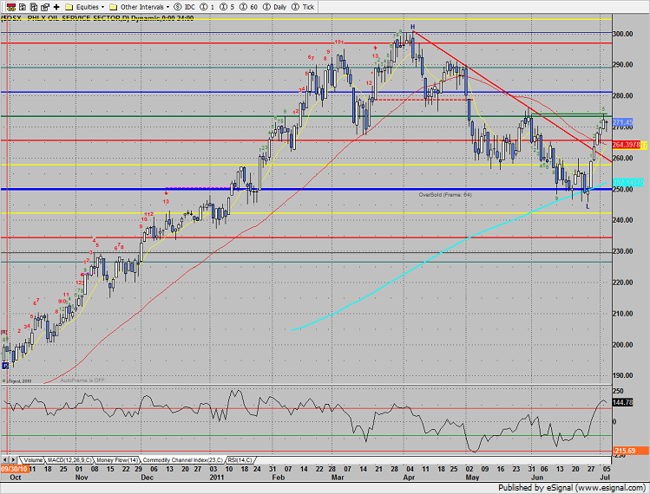The height and width of the screenshot is (494, 650).
Task: Switch chart to Tick interval
Action: [x=303, y=7]
